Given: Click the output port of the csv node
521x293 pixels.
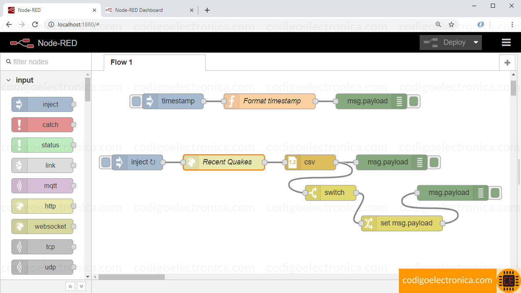Looking at the screenshot, I should tap(335, 162).
